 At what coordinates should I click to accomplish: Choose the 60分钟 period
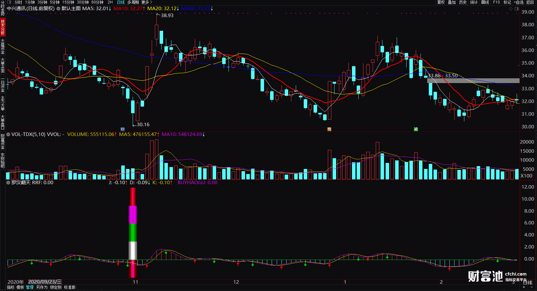[x=97, y=2]
